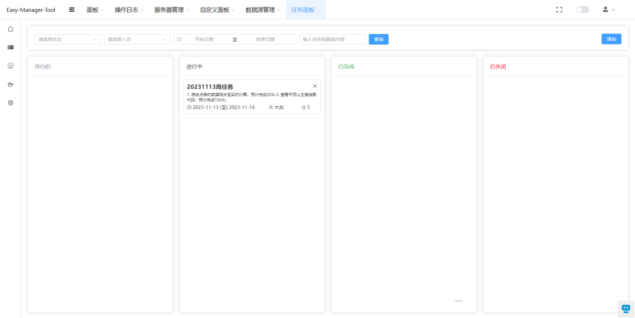
Task: Open the 请选择人员 person dropdown
Action: (x=137, y=39)
